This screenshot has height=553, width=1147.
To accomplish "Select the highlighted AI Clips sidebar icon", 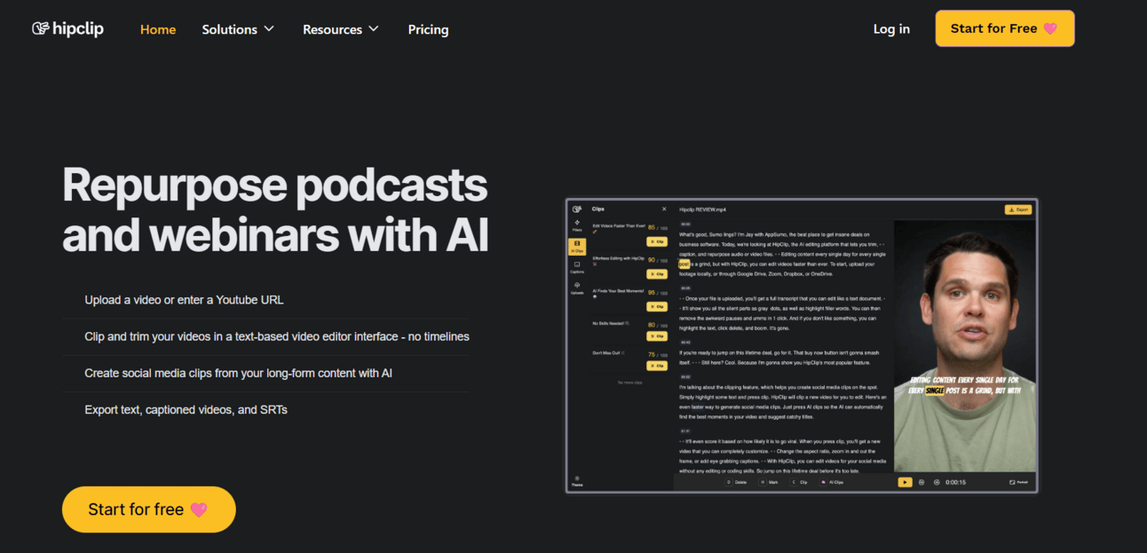I will pos(577,247).
